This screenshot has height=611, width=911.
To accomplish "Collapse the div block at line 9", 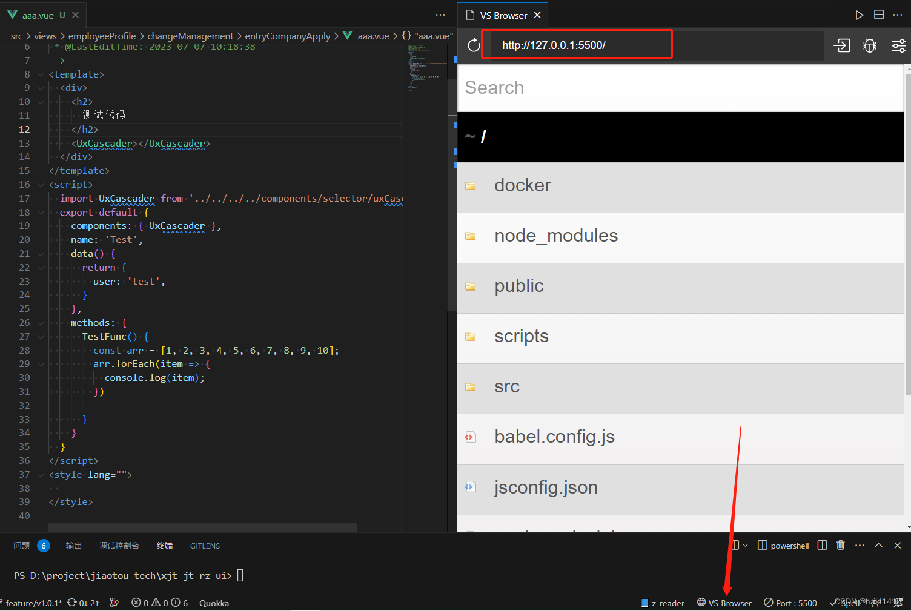I will pyautogui.click(x=41, y=88).
